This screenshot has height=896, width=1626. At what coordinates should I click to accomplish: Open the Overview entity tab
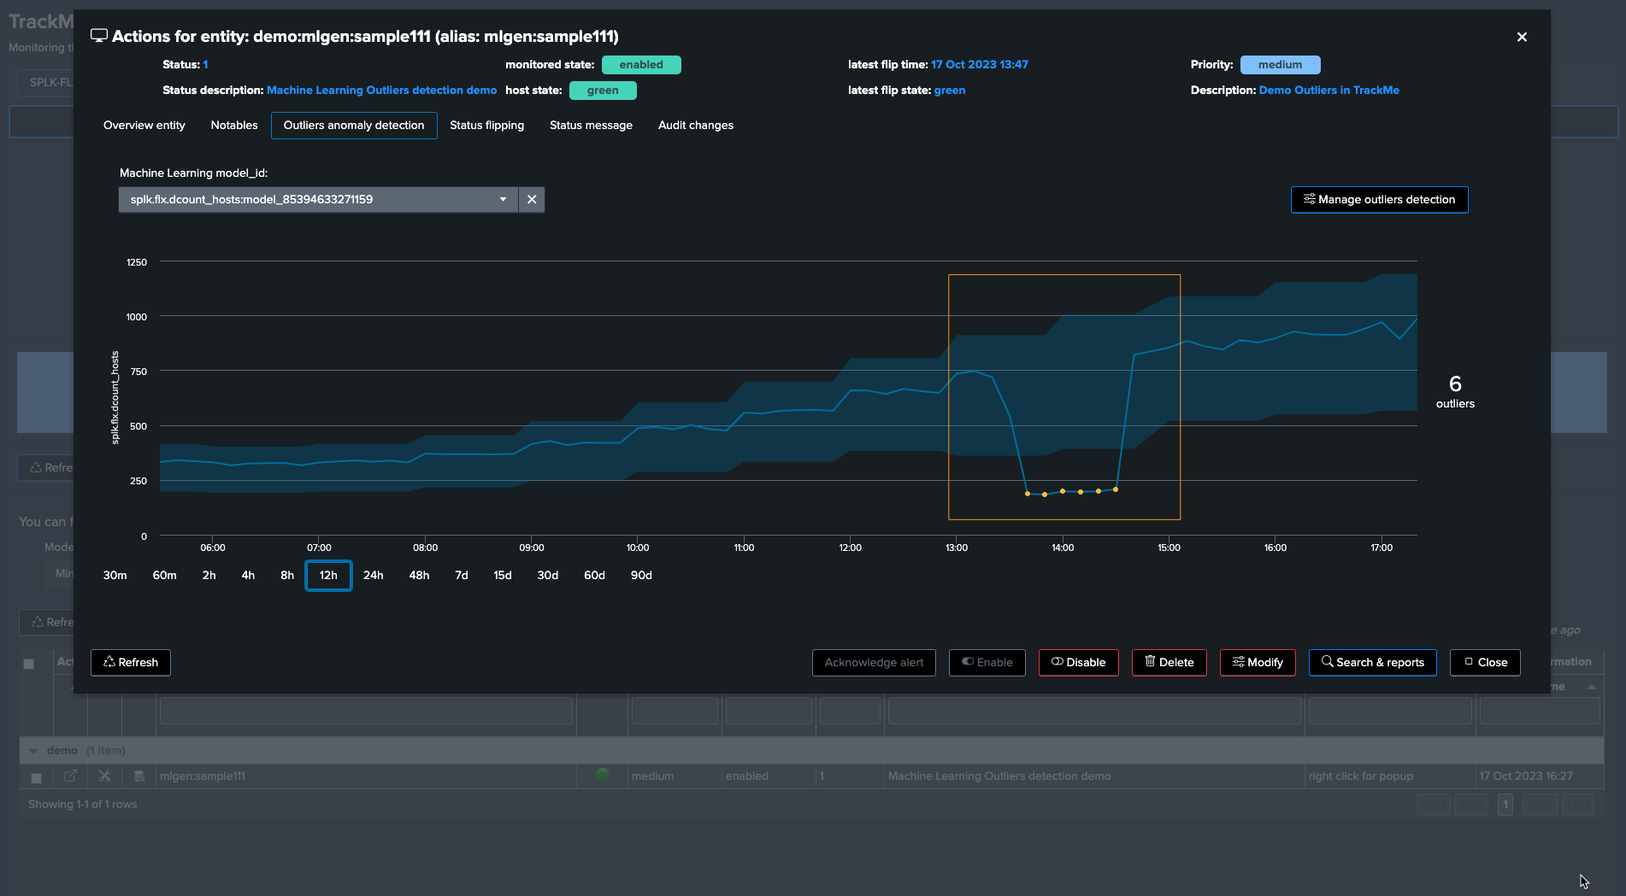pos(144,125)
